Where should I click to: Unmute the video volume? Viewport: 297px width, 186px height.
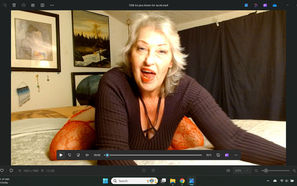[x=87, y=155]
